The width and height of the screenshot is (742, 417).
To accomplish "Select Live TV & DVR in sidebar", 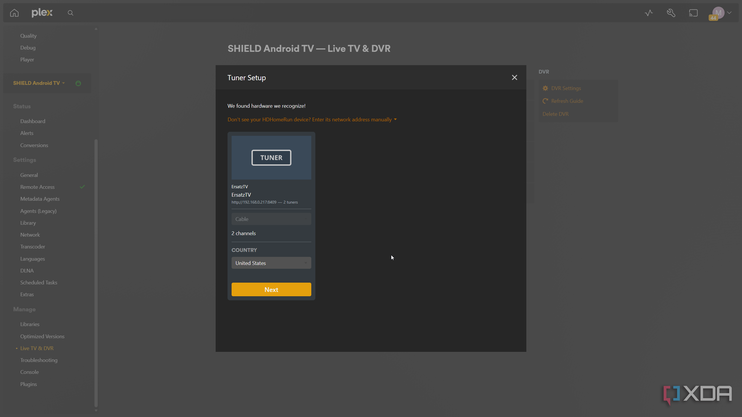I will tap(37, 348).
